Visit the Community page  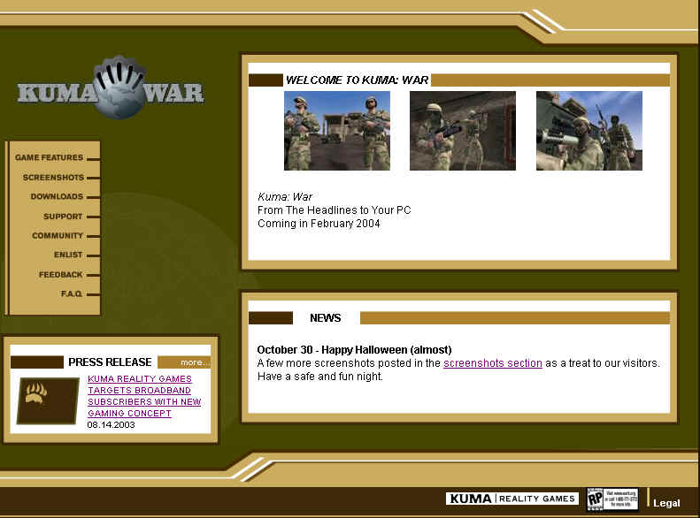(58, 236)
